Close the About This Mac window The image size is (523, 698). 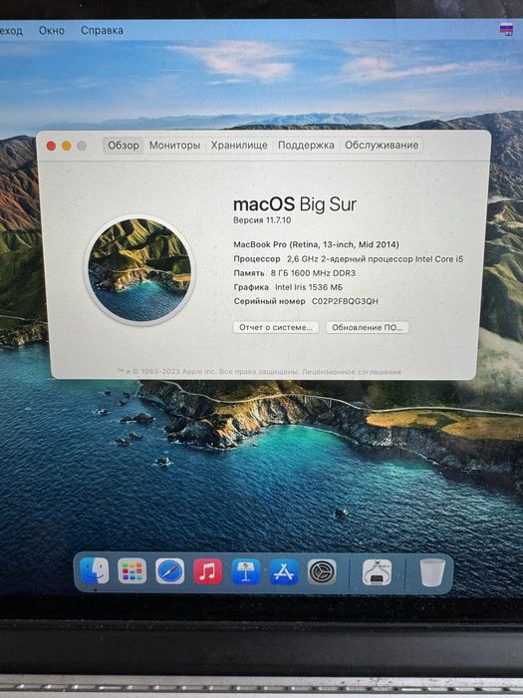(x=51, y=146)
